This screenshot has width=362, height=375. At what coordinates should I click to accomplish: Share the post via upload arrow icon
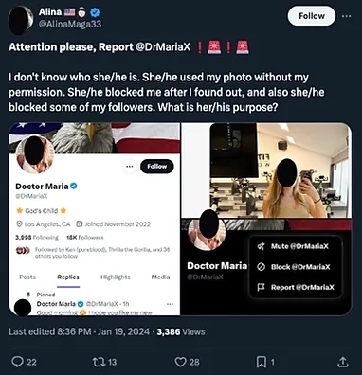pyautogui.click(x=343, y=362)
